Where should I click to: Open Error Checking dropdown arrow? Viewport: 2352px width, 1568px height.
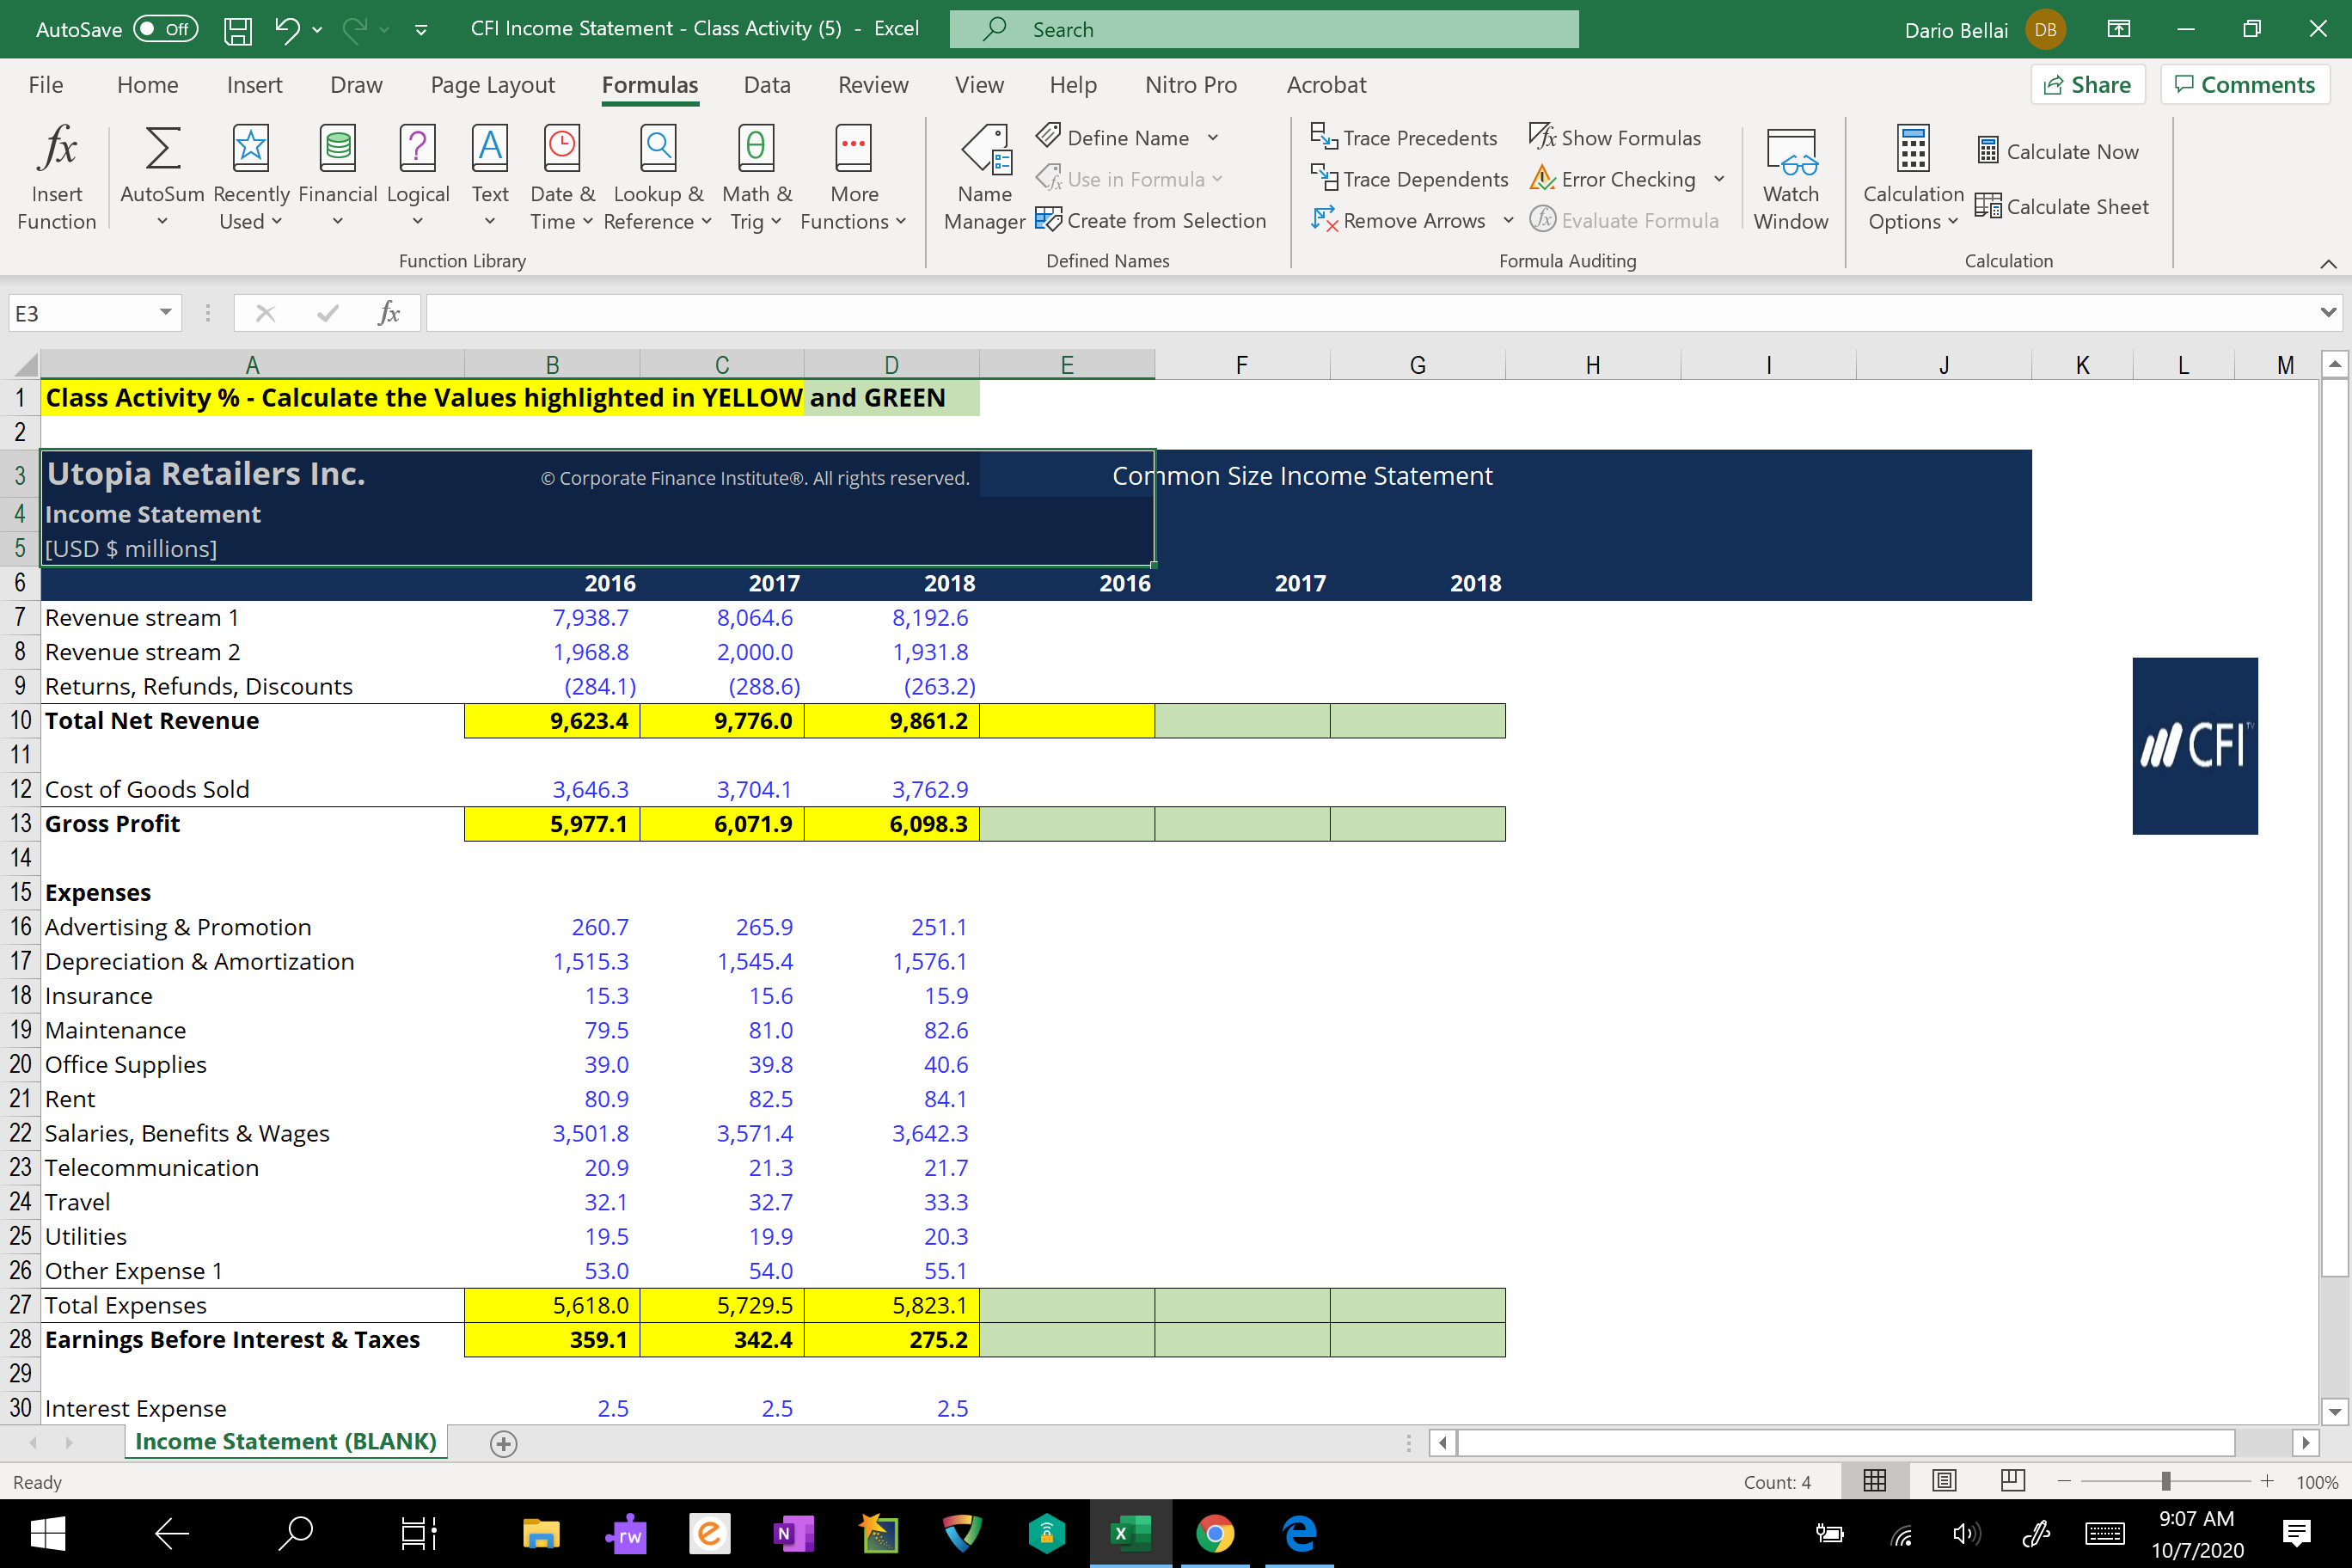pos(1719,179)
